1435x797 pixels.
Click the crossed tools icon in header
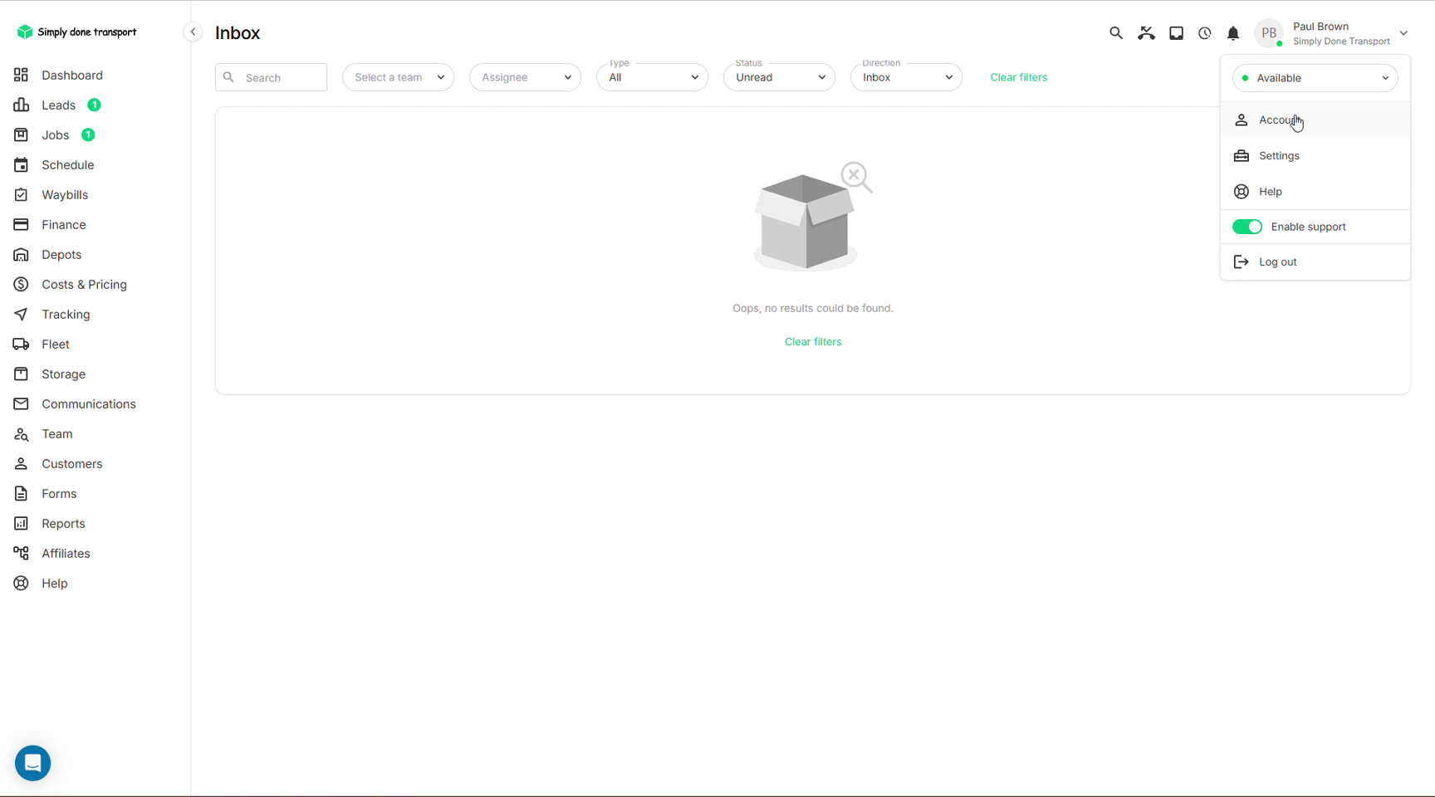point(1146,33)
